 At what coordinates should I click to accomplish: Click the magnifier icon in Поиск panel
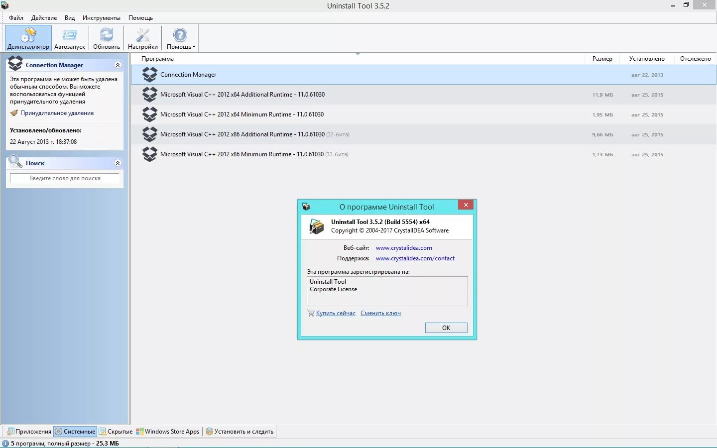pos(15,161)
